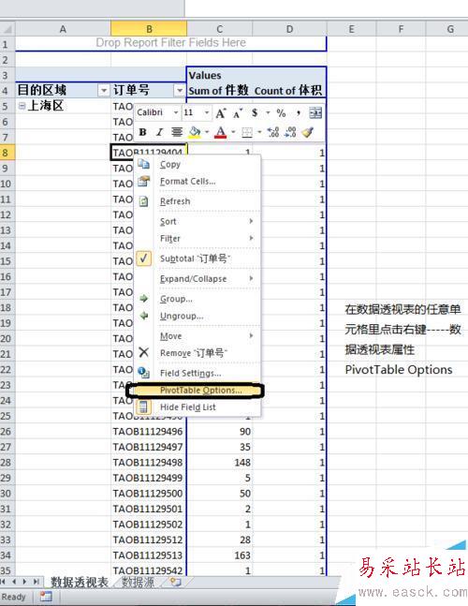The image size is (468, 606).
Task: Click the Remove X icon
Action: (143, 352)
